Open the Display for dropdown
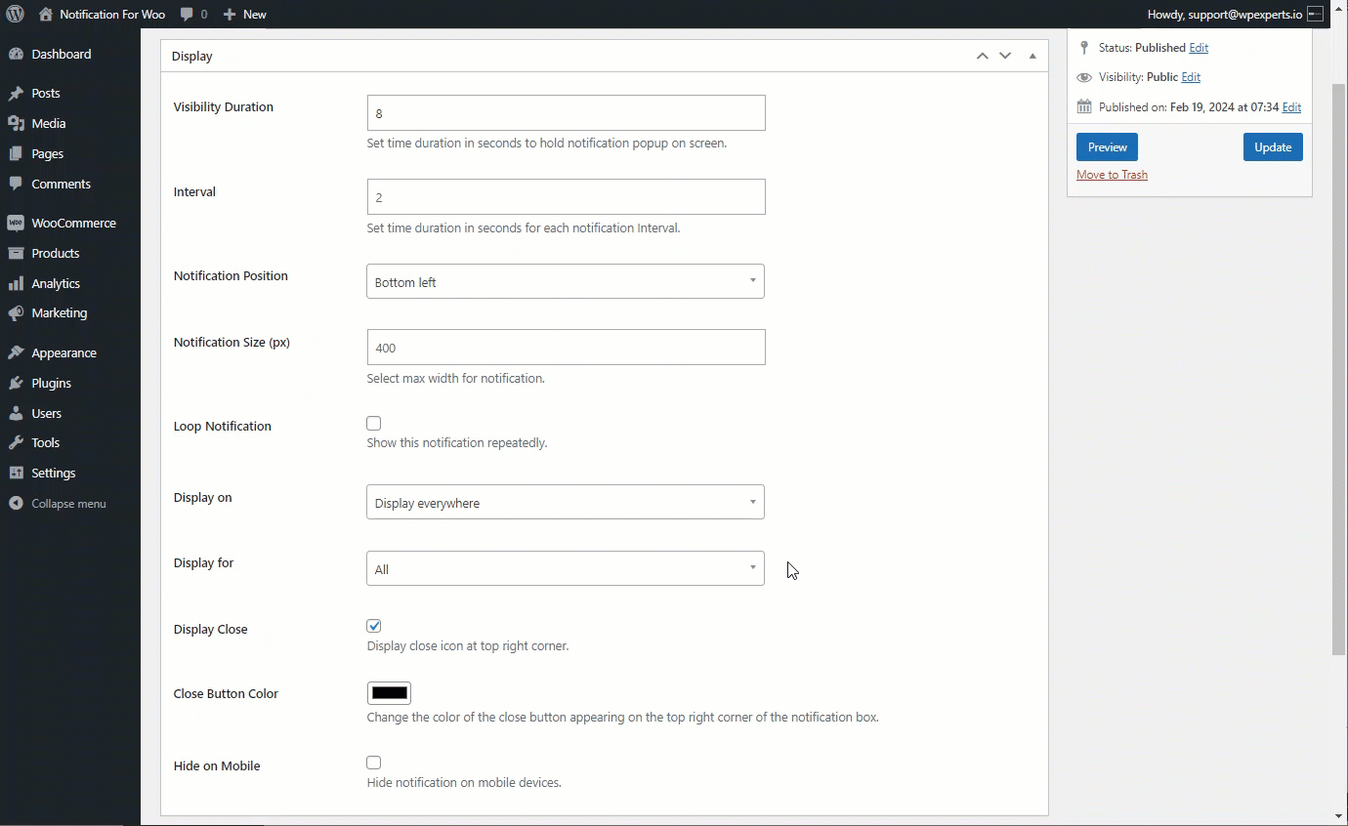Screen dimensions: 1348x826 coord(566,568)
